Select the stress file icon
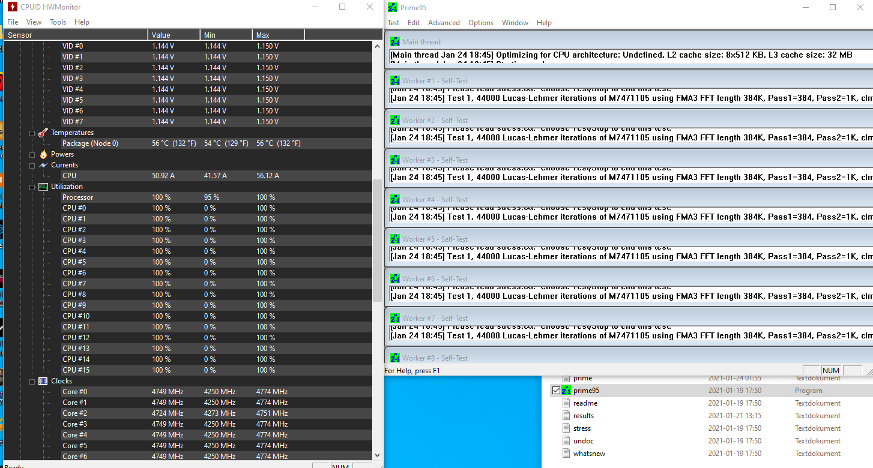Screen dimensions: 873x468 [566, 428]
